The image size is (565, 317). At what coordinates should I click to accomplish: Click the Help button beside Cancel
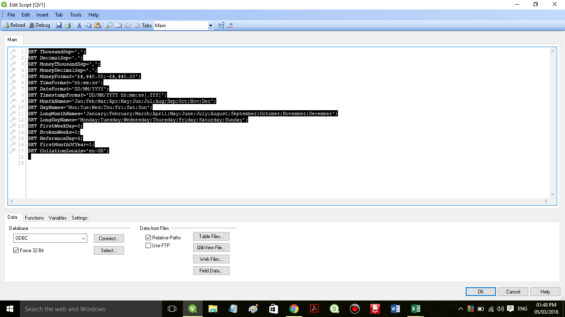(545, 292)
